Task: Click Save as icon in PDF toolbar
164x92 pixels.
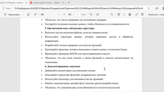Action: pos(130,15)
